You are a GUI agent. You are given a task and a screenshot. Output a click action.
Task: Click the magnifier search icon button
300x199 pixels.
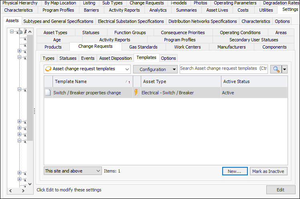(x=276, y=69)
